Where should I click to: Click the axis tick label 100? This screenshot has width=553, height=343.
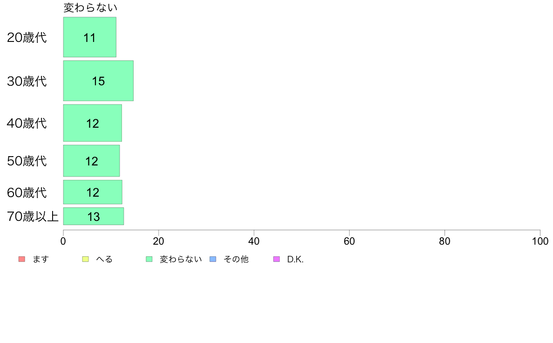[x=540, y=241]
